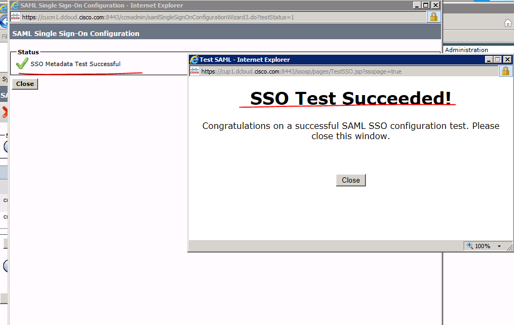514x325 pixels.
Task: Click the green SSO Metadata checkmark icon
Action: click(22, 63)
